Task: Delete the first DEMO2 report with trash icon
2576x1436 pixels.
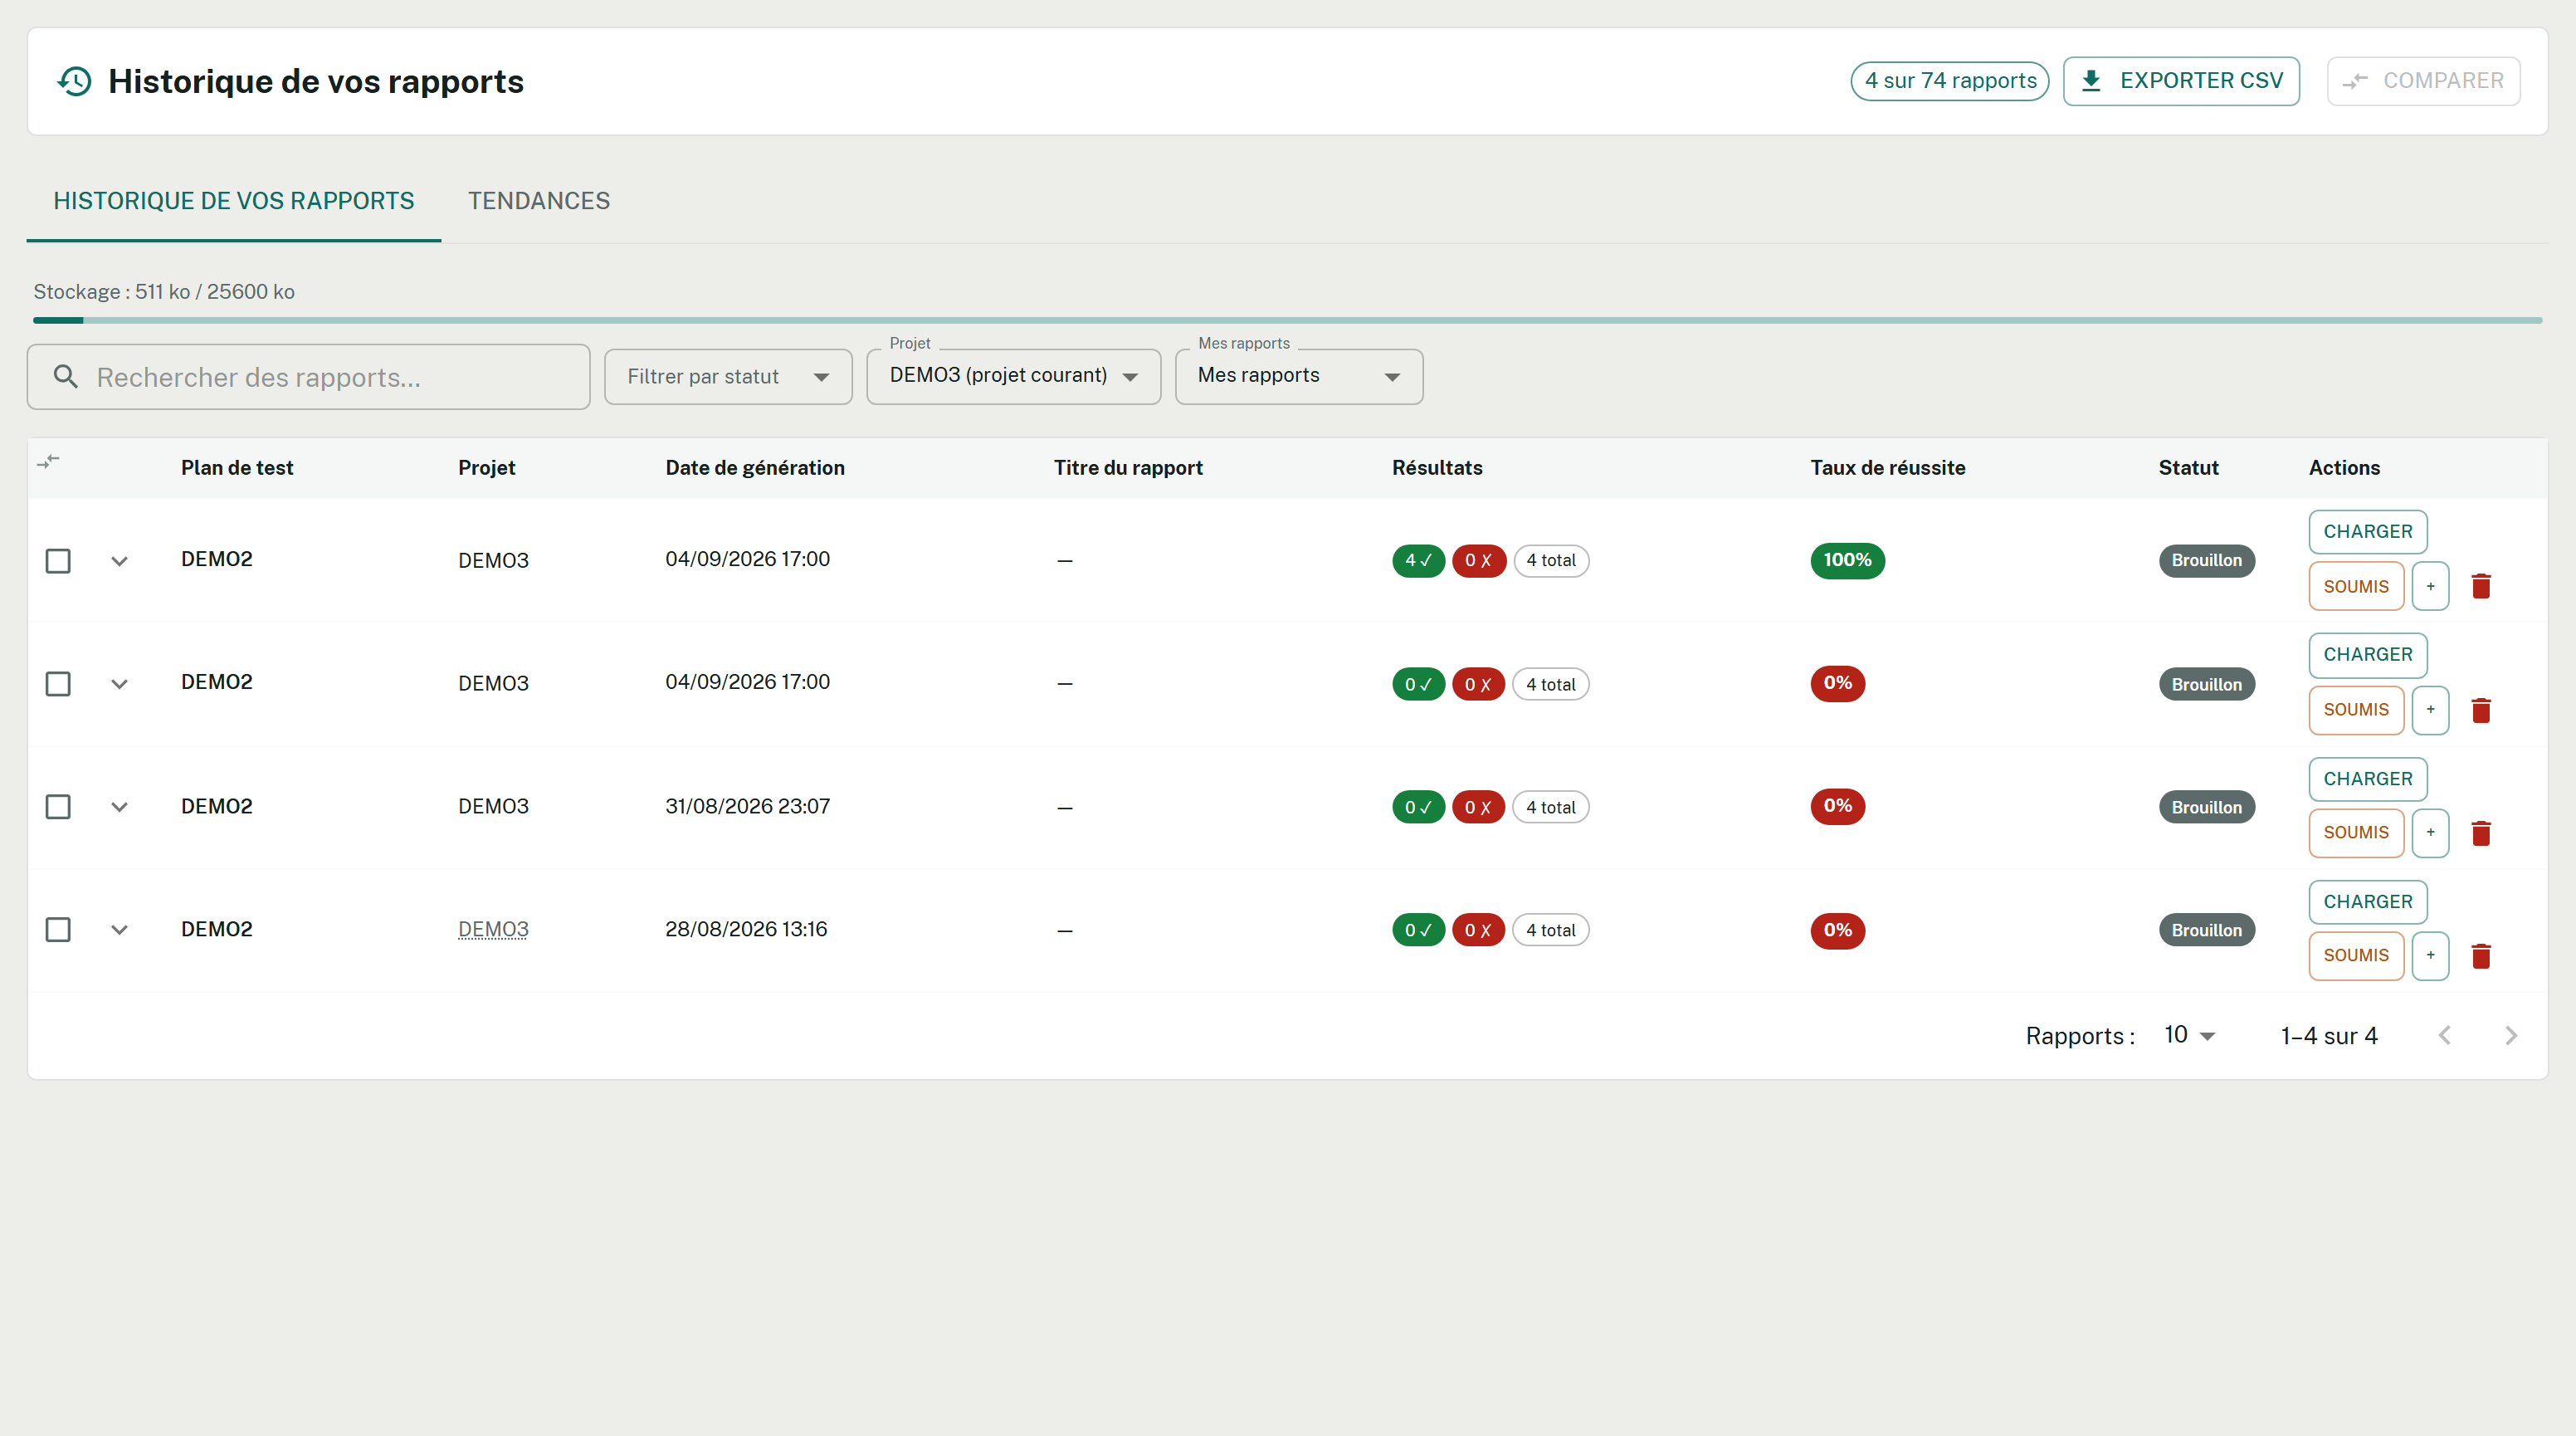Action: coord(2481,586)
